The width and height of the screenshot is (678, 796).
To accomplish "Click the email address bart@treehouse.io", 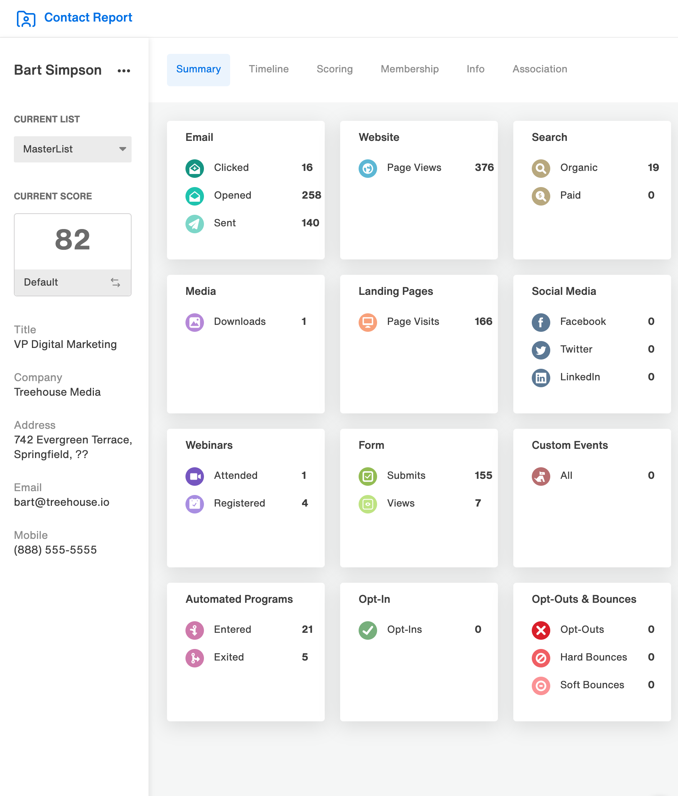I will (62, 502).
